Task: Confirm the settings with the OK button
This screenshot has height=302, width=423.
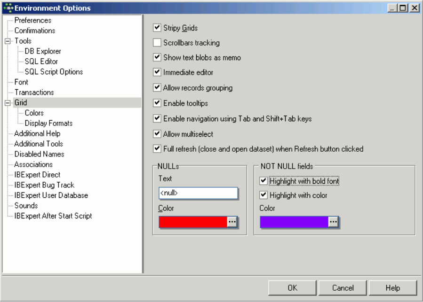Action: 292,288
